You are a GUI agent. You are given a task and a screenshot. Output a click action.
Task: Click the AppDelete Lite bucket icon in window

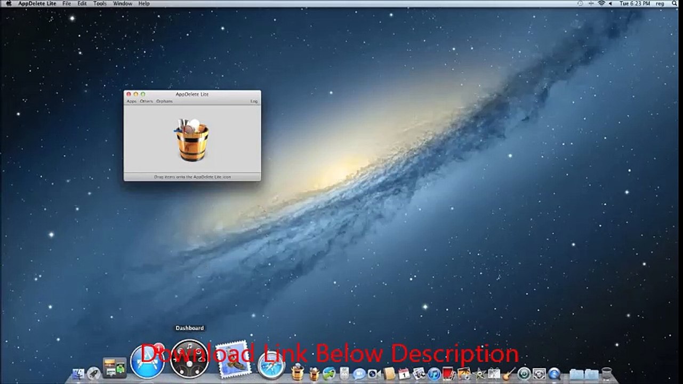pyautogui.click(x=192, y=140)
